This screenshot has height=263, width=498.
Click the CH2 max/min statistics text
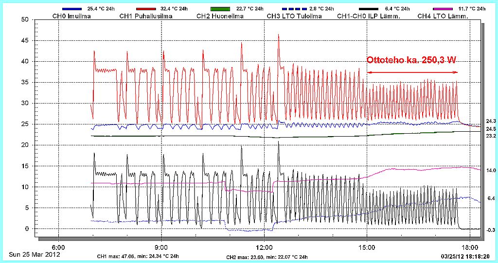[x=267, y=257]
